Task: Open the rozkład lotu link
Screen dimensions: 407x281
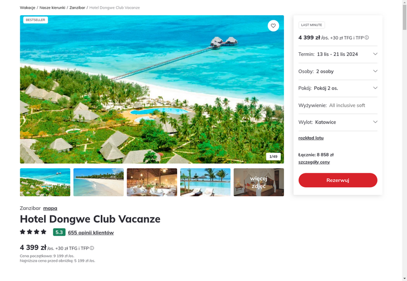Action: tap(311, 138)
